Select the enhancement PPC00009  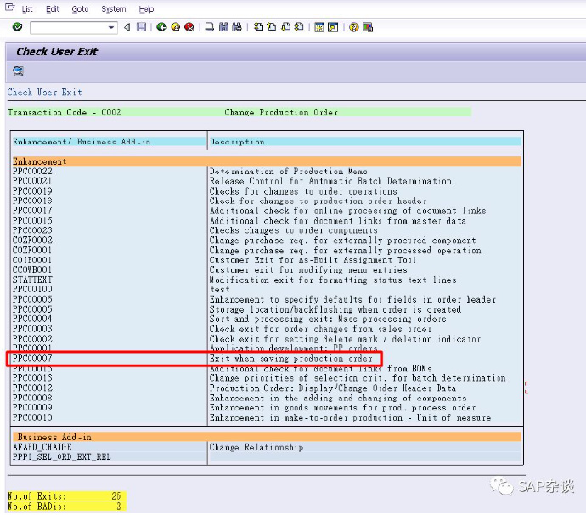tap(32, 407)
